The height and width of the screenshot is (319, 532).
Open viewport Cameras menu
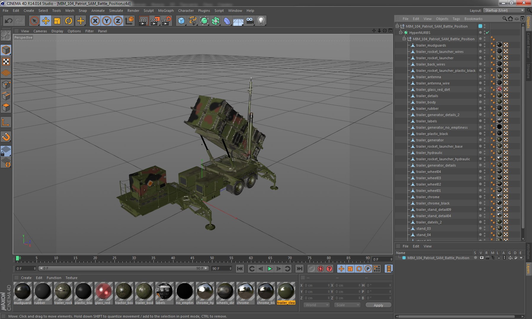40,31
